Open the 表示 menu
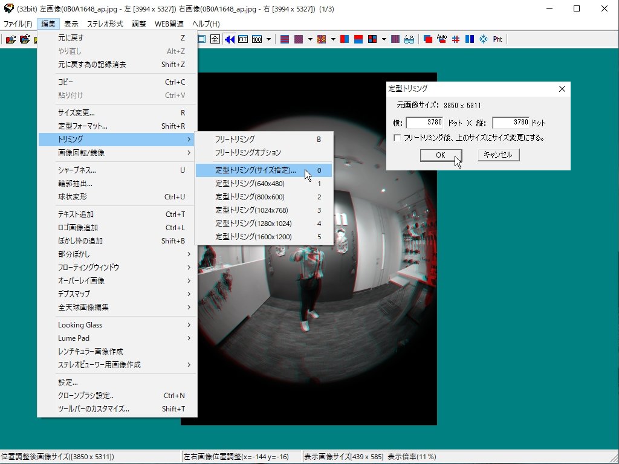This screenshot has width=619, height=464. (71, 24)
